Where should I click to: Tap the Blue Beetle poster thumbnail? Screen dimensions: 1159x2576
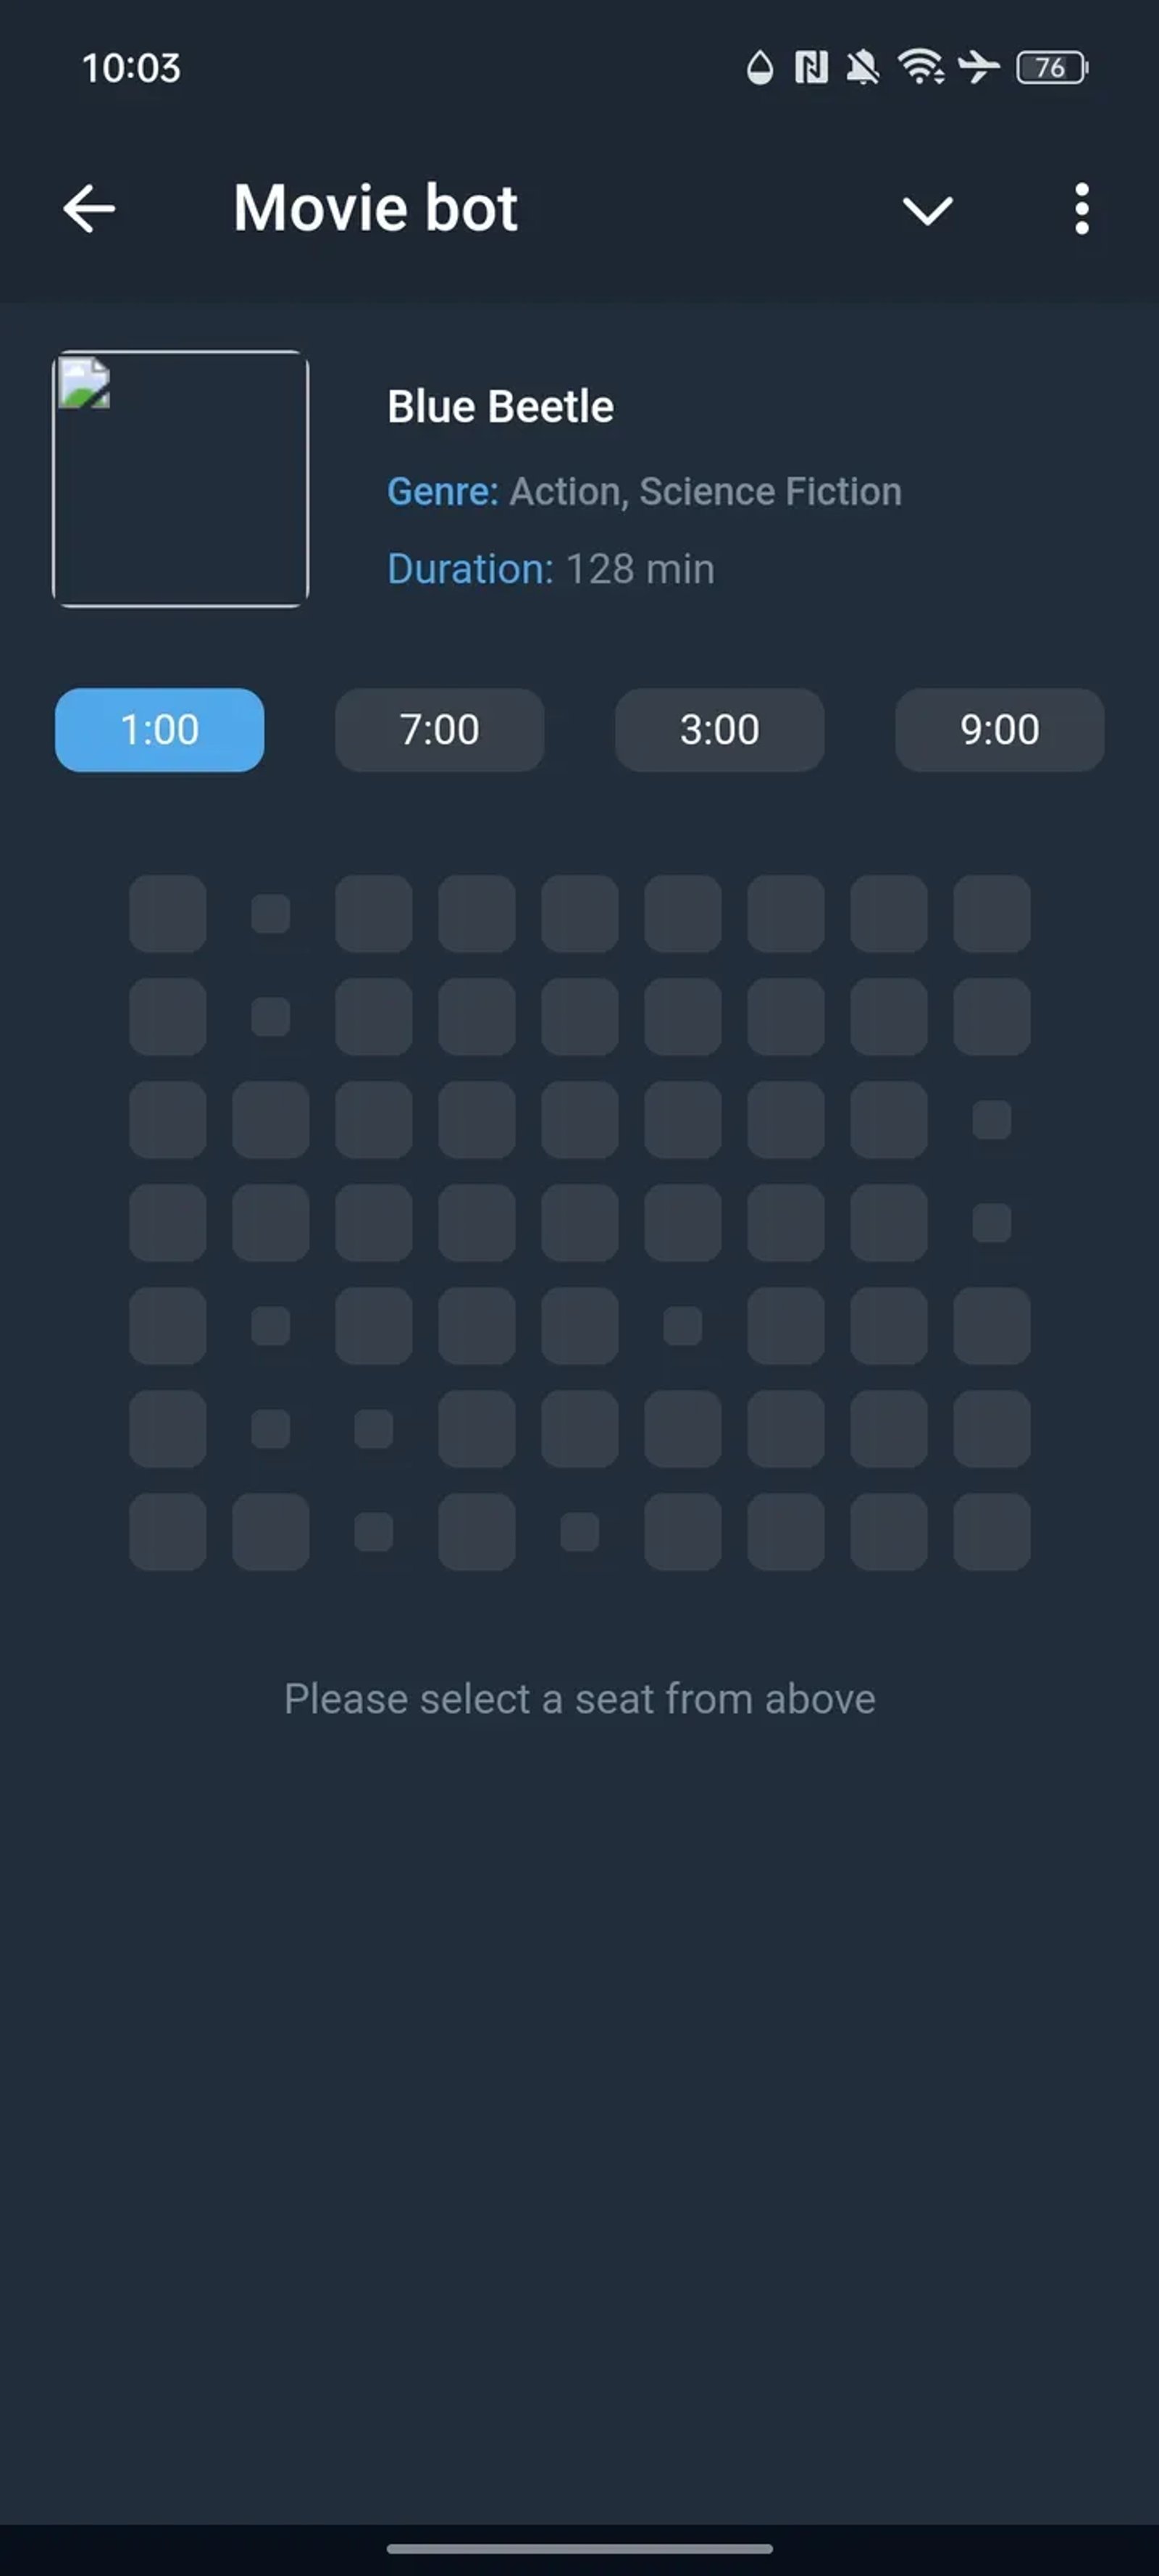point(181,477)
